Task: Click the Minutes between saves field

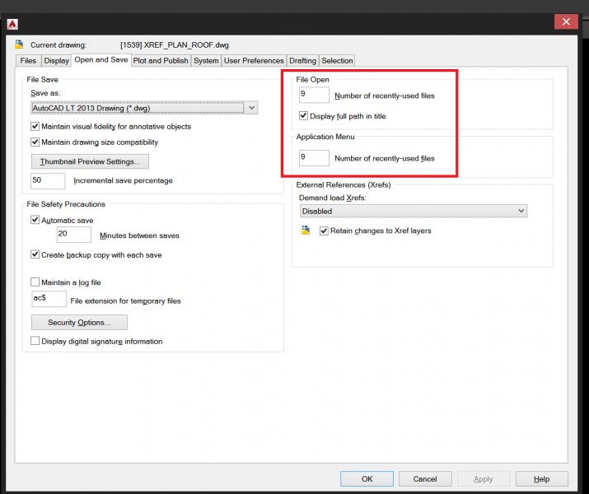Action: coord(73,235)
